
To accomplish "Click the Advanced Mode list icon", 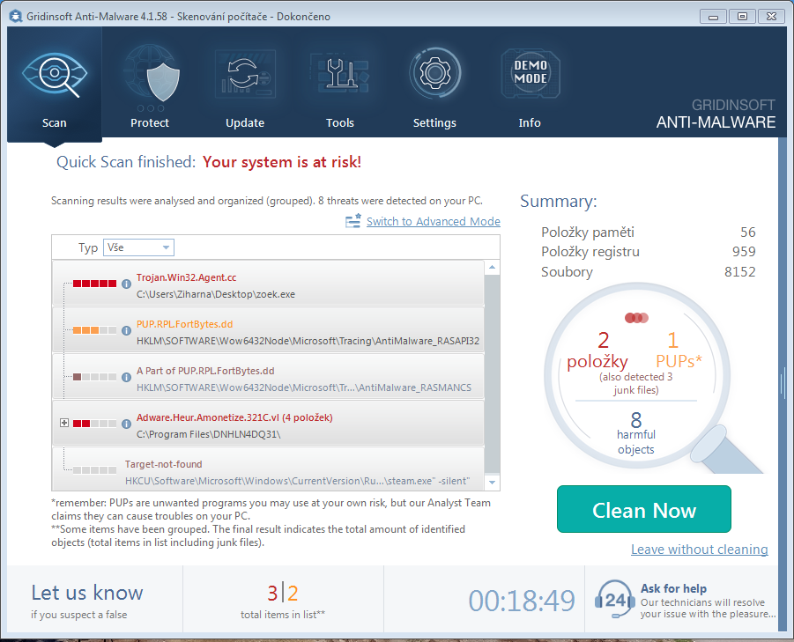I will 353,221.
